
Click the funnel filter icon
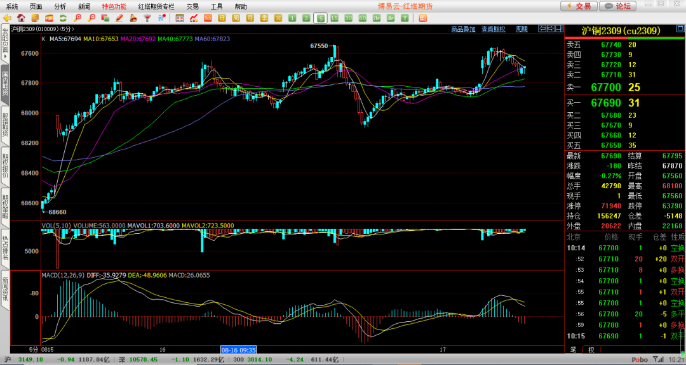pyautogui.click(x=147, y=18)
